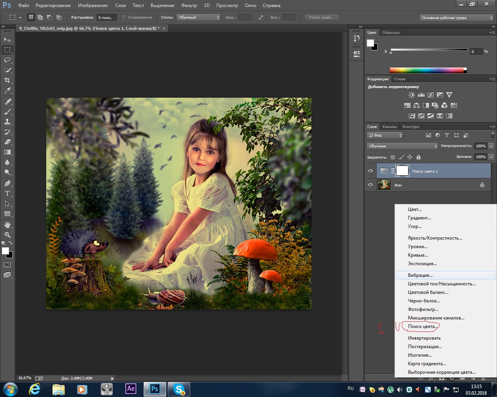Select the Dodge tool

7,172
